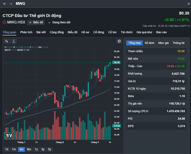This screenshot has height=154, width=191.
Task: Select the 1d time range
Action: (x=6, y=149)
